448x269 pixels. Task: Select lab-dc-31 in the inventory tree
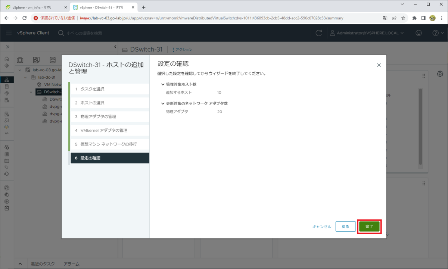47,77
